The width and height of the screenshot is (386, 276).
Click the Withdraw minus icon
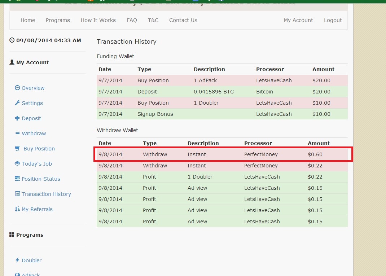17,133
